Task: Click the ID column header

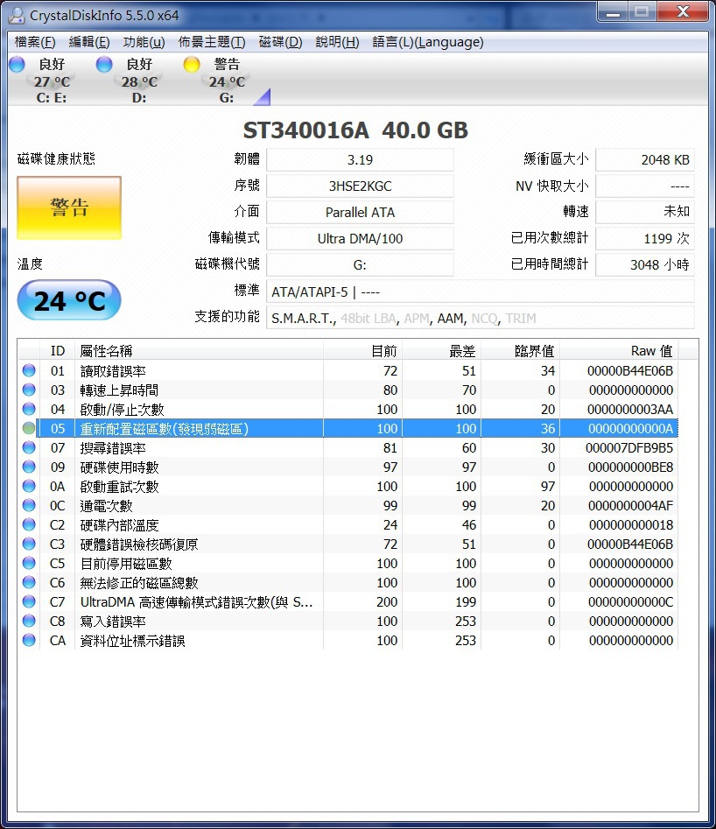Action: [57, 350]
